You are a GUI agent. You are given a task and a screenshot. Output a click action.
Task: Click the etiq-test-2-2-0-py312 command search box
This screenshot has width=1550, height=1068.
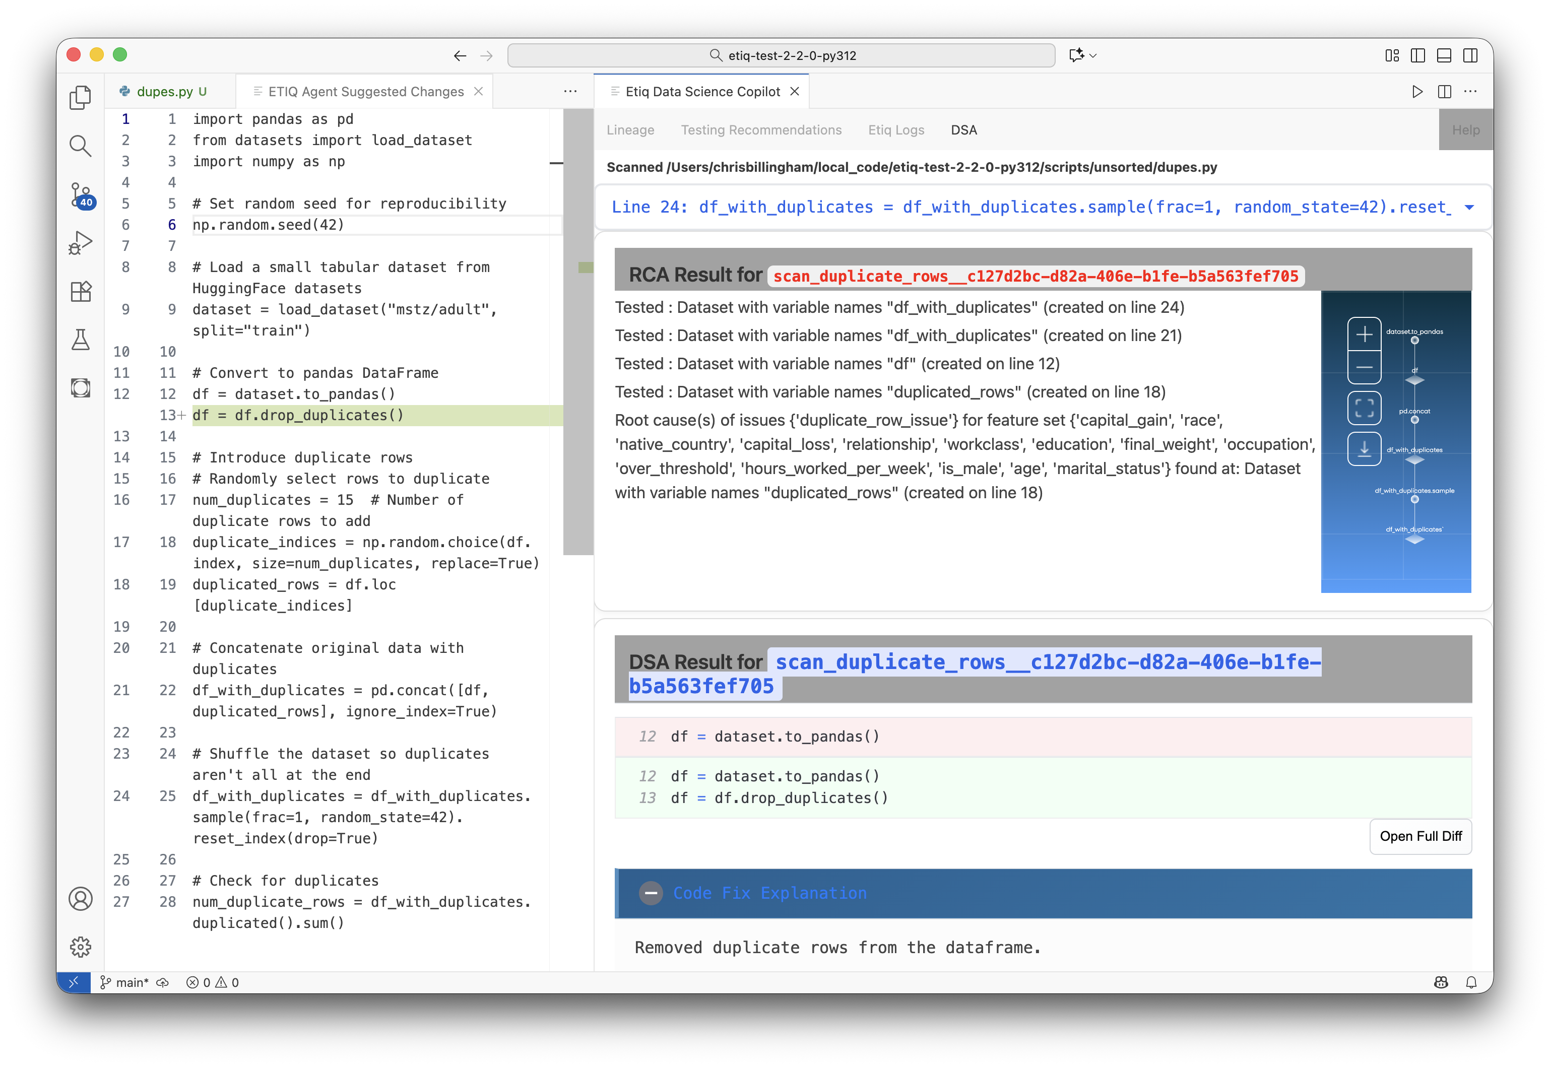click(x=781, y=55)
